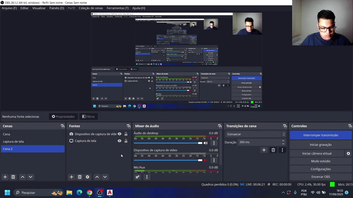The width and height of the screenshot is (353, 198).
Task: Open Áudio do desktop options three dots
Action: point(214,143)
